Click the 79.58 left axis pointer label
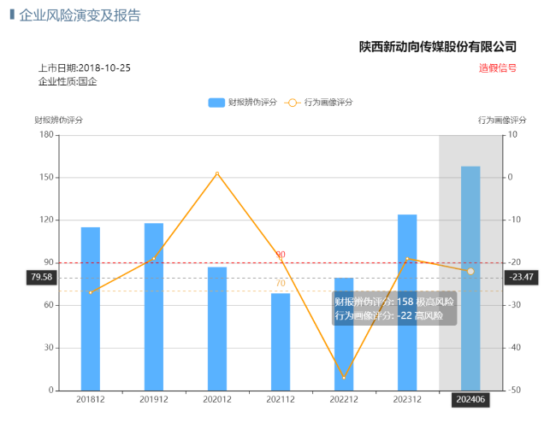 pyautogui.click(x=42, y=278)
